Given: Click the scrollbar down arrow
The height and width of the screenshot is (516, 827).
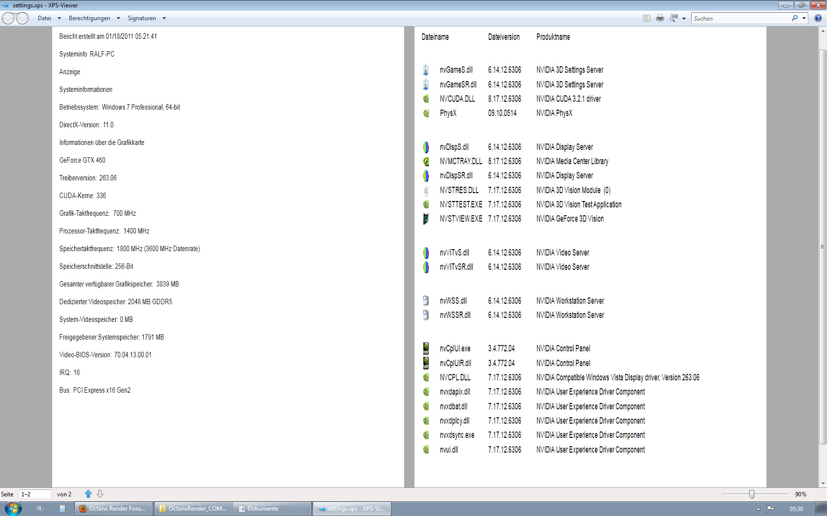Looking at the screenshot, I should [x=823, y=484].
